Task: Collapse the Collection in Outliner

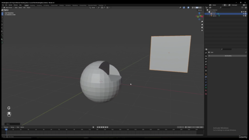Action: [x=207, y=12]
